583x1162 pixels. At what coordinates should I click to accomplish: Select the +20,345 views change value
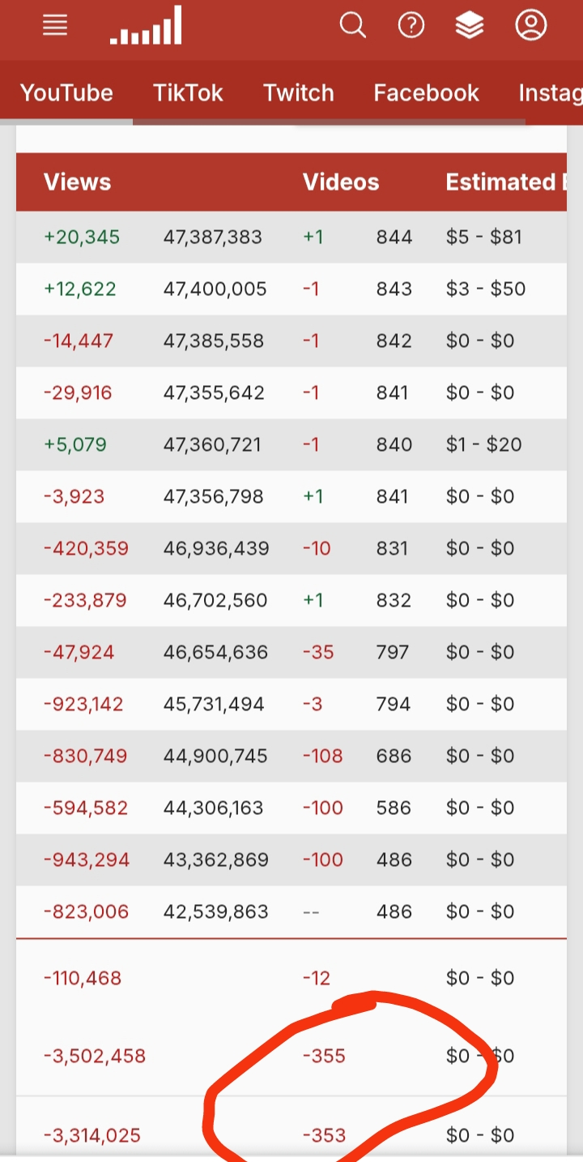tap(82, 237)
